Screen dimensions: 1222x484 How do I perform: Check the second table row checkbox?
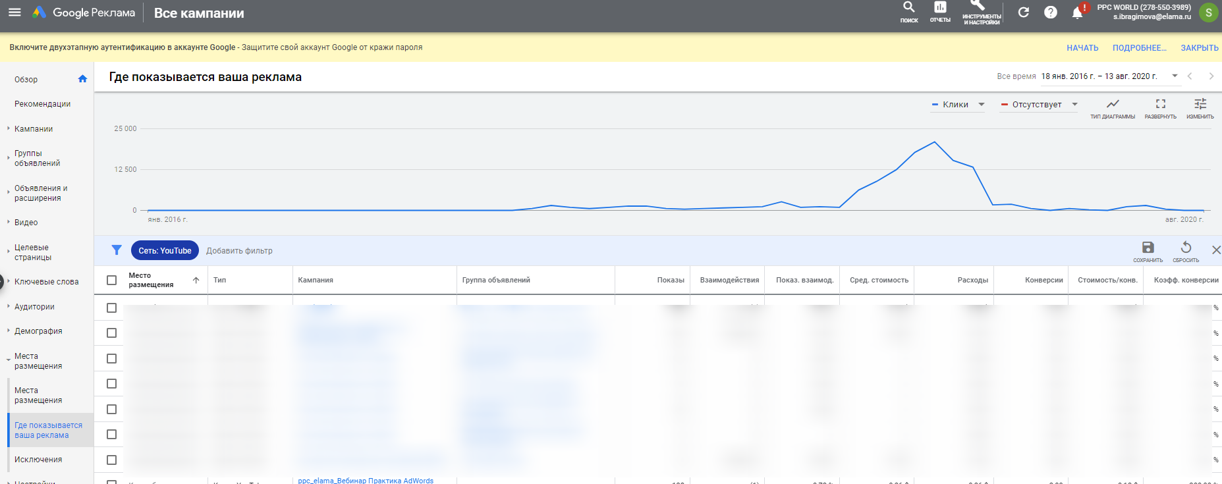click(x=112, y=333)
